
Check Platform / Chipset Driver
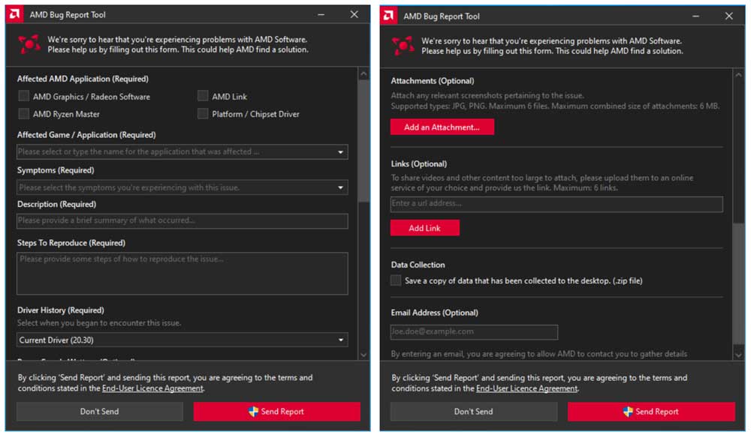203,113
